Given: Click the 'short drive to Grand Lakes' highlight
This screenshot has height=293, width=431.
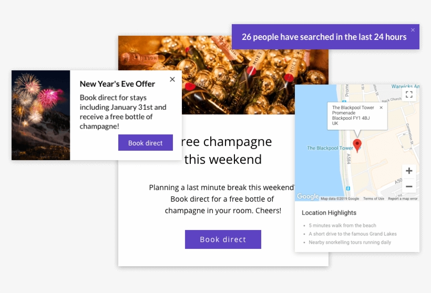Looking at the screenshot, I should [x=352, y=234].
